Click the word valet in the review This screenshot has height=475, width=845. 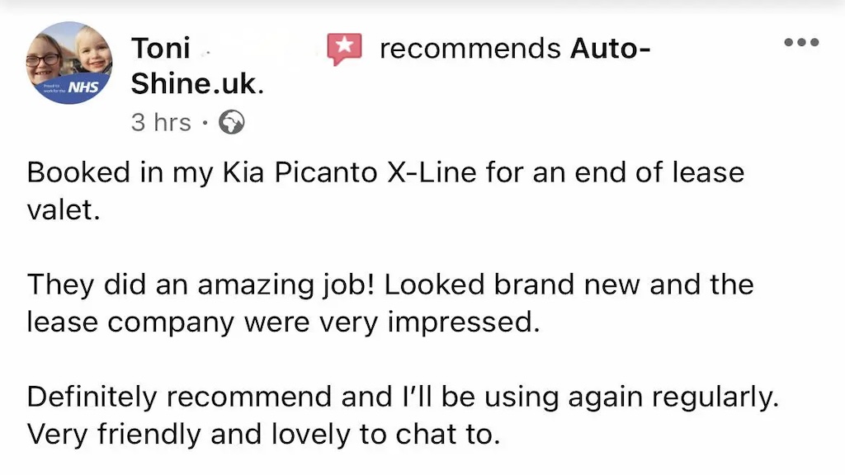click(64, 210)
